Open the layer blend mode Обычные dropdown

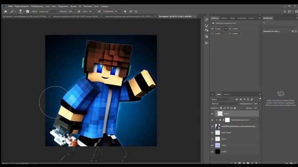pos(224,104)
